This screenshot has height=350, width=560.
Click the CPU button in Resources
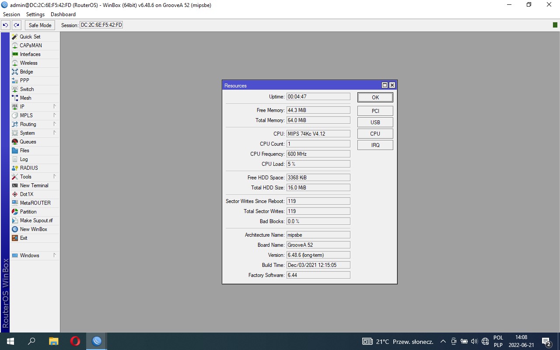(375, 134)
